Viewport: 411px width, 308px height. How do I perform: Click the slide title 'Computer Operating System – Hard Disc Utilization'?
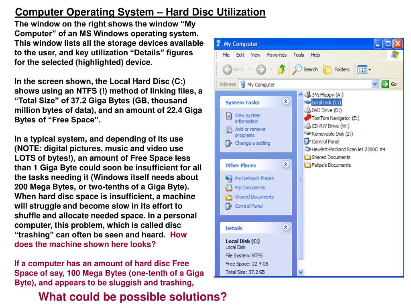click(140, 12)
